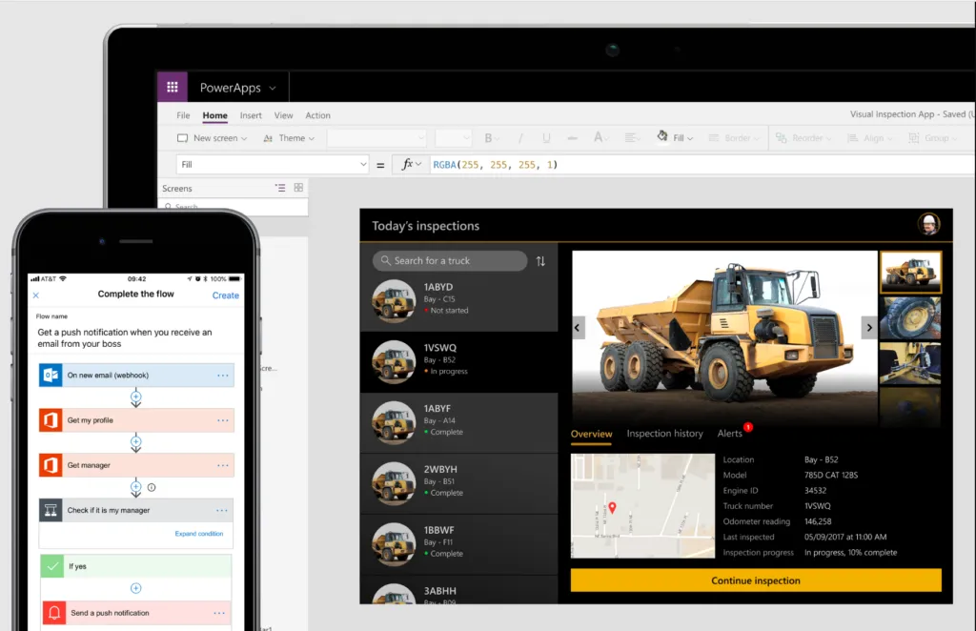This screenshot has height=631, width=976.
Task: Tap Create on the phone screen
Action: point(225,295)
